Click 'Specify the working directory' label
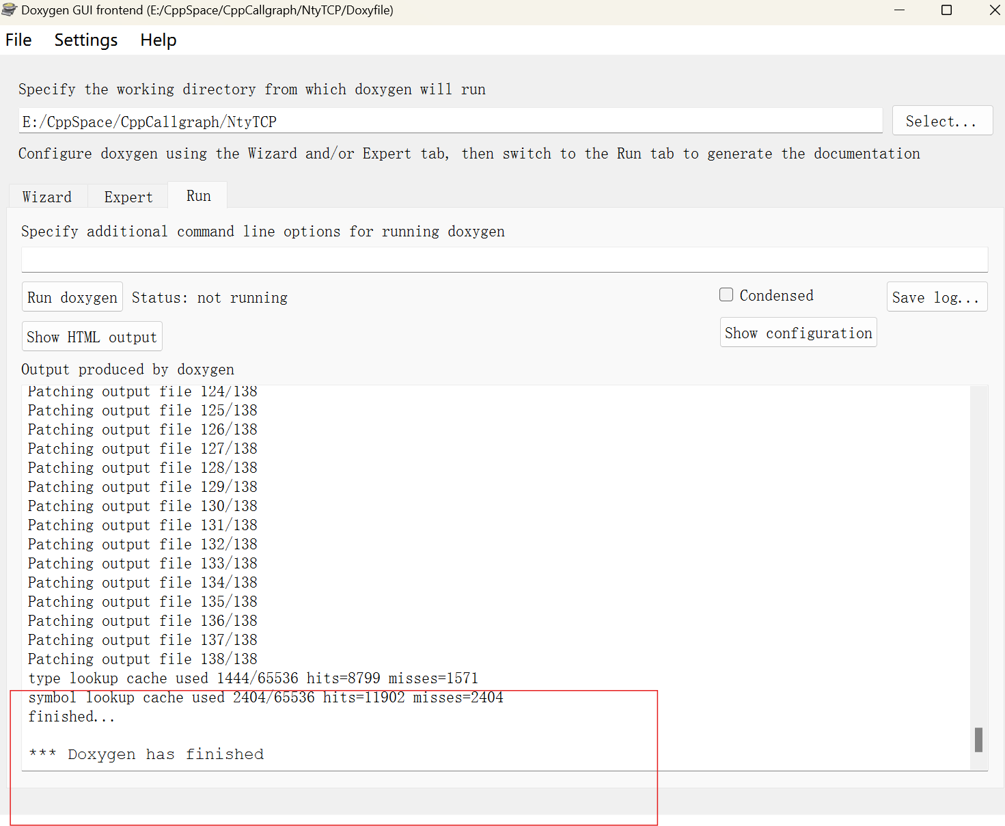Screen dimensions: 1005x826 point(252,89)
